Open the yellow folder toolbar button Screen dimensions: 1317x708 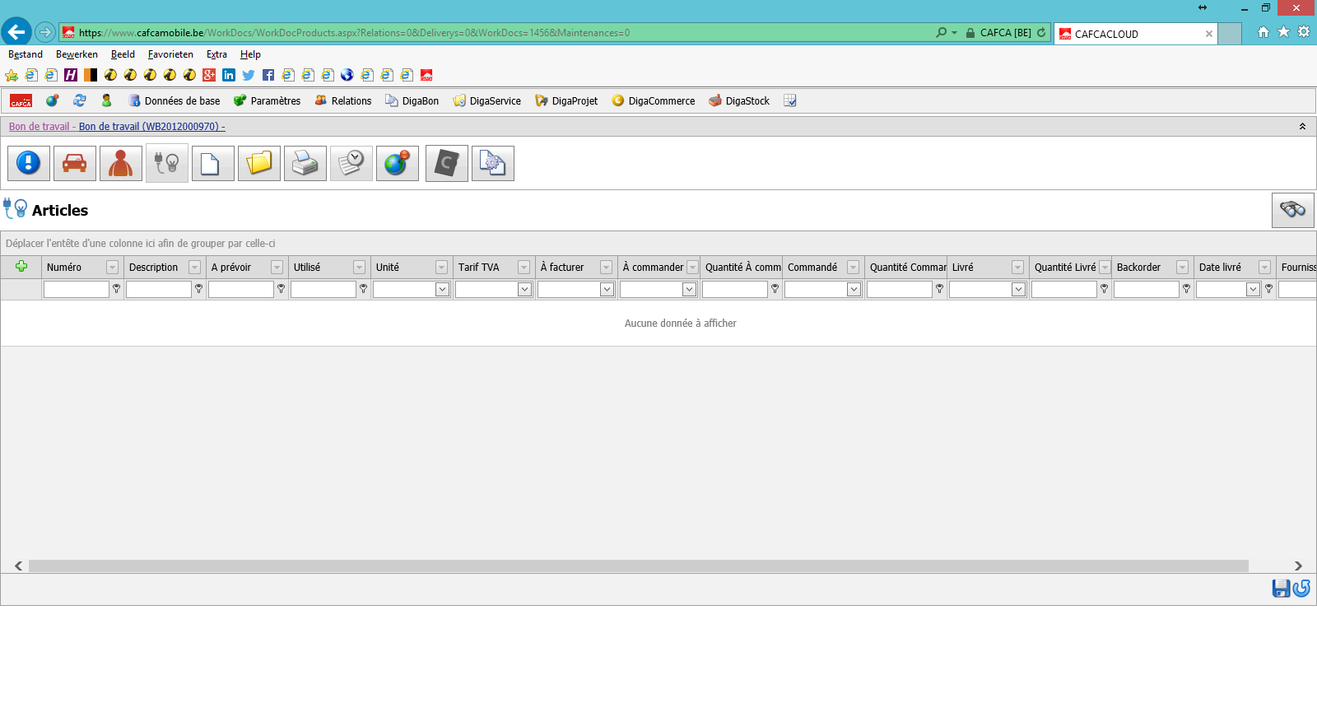pos(259,163)
